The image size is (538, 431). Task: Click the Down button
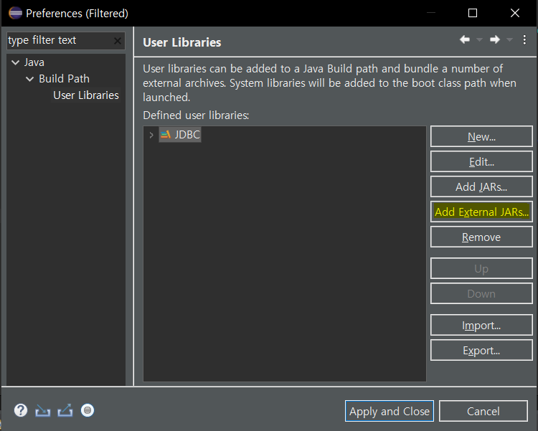point(481,293)
